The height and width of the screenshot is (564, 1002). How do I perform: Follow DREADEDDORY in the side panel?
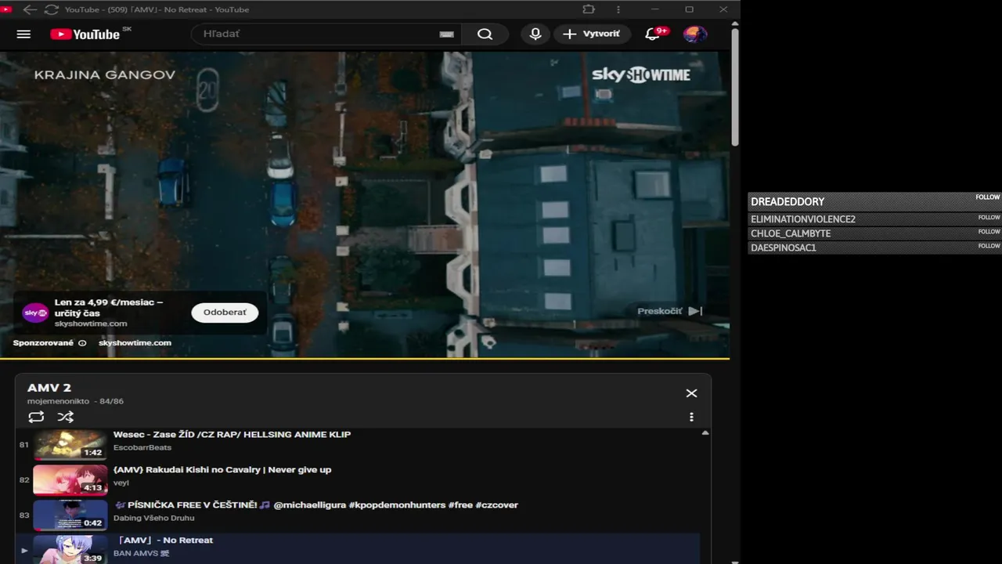(988, 197)
